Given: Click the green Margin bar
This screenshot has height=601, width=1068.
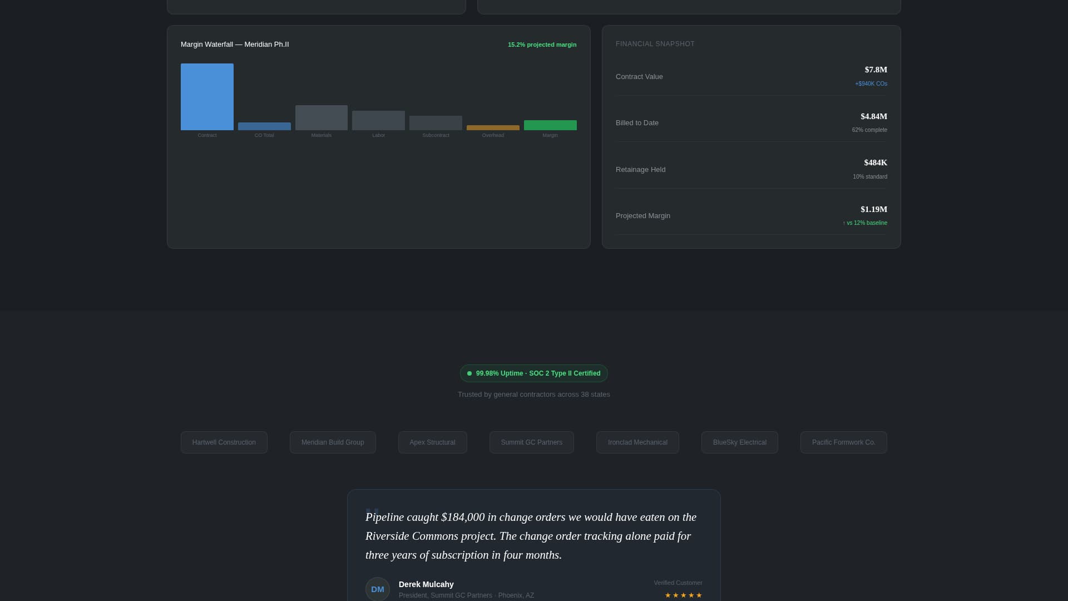Looking at the screenshot, I should 550,125.
